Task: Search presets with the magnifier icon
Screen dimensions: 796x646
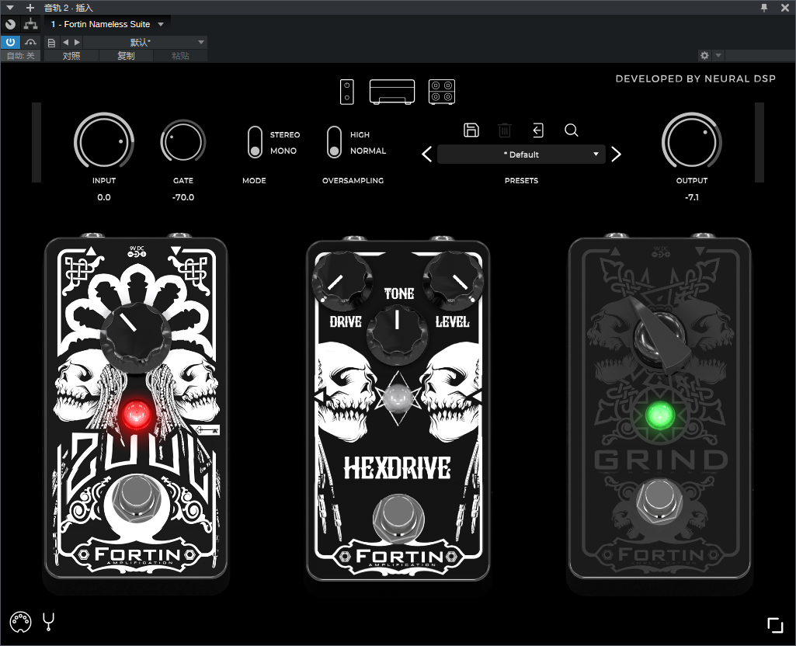Action: coord(571,130)
